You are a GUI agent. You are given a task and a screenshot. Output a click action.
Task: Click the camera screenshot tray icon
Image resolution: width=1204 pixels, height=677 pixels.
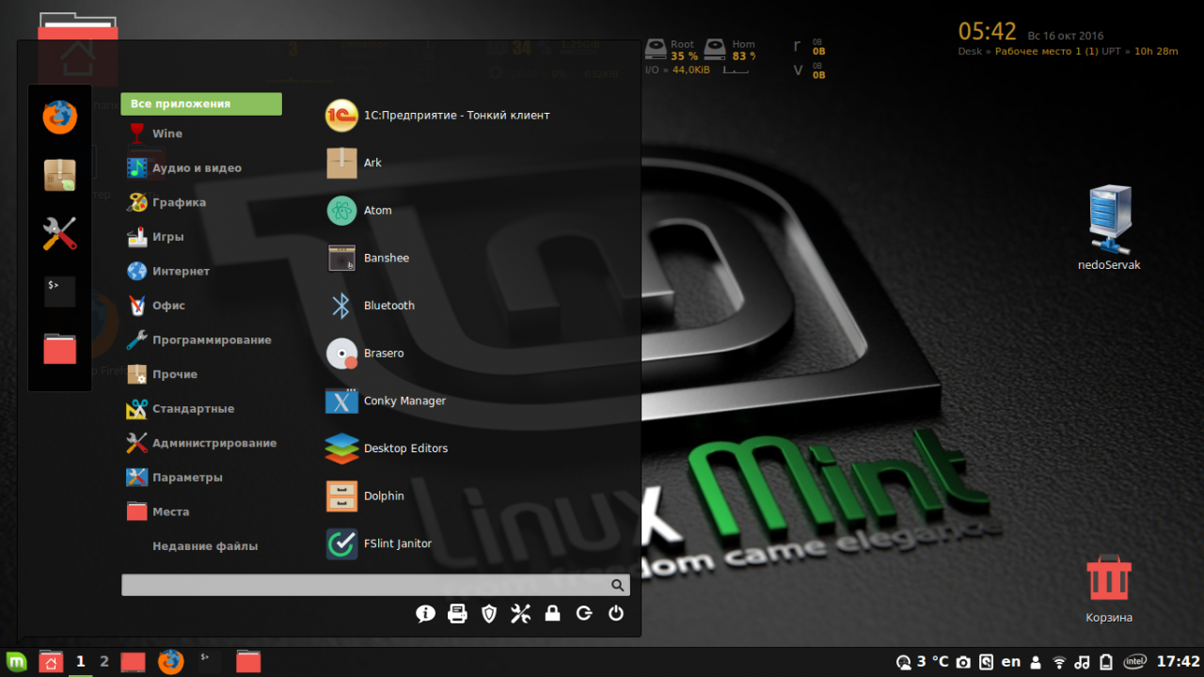click(x=963, y=662)
